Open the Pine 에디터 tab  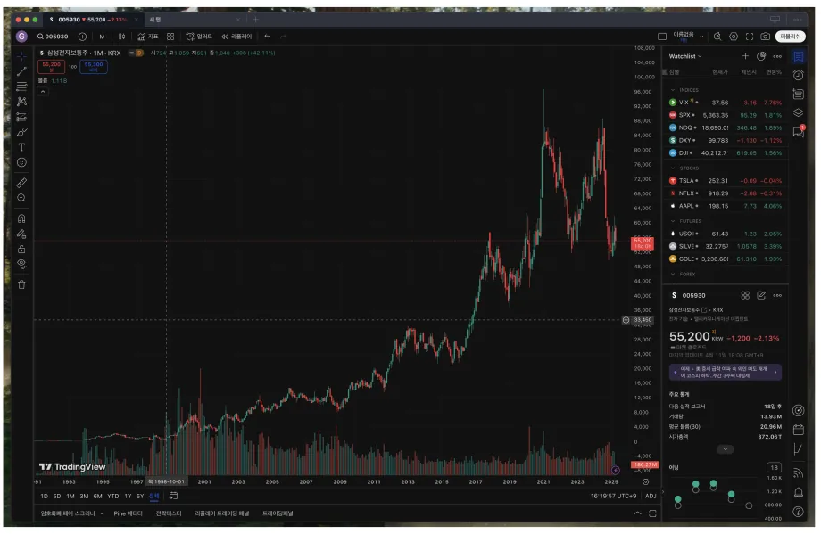(x=128, y=513)
